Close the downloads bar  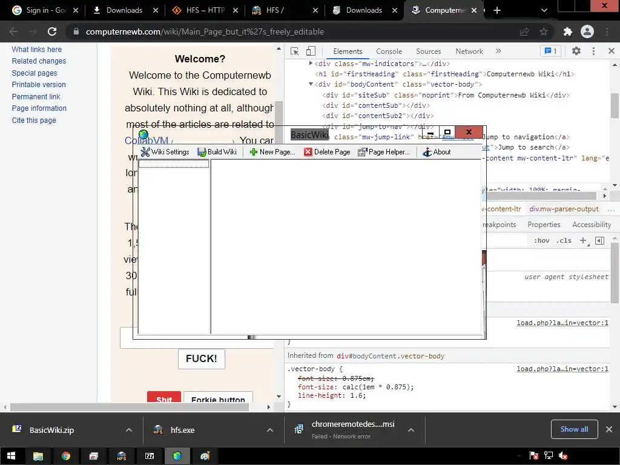click(609, 429)
